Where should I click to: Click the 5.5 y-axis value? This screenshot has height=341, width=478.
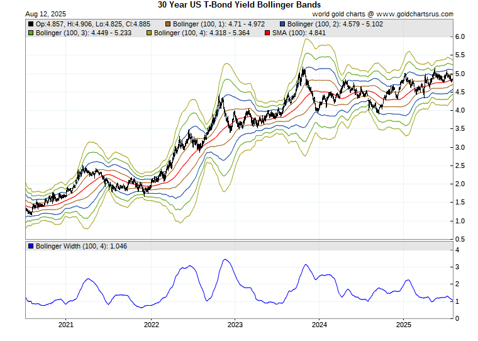click(460, 55)
